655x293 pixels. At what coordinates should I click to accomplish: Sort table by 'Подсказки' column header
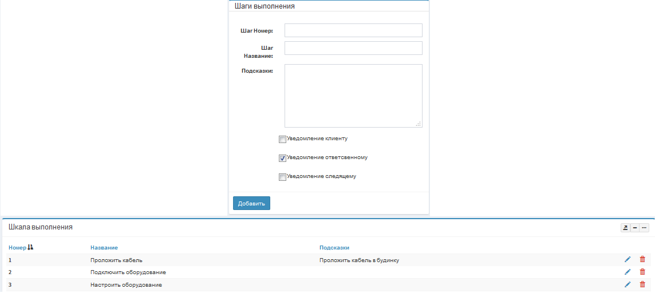334,247
